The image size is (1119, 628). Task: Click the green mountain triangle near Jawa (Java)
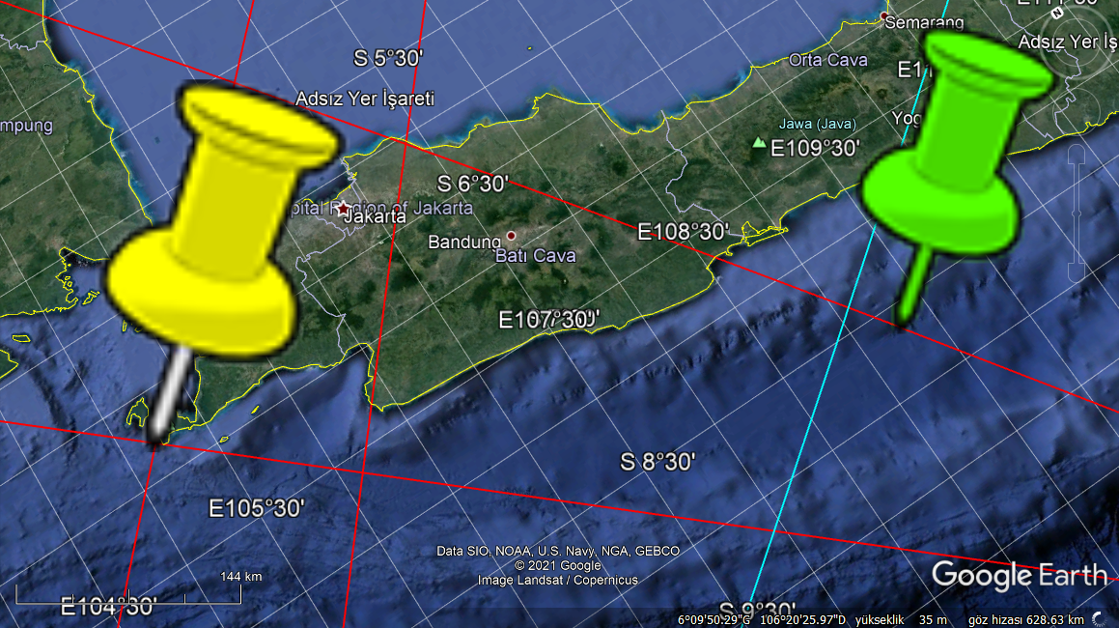click(x=759, y=143)
